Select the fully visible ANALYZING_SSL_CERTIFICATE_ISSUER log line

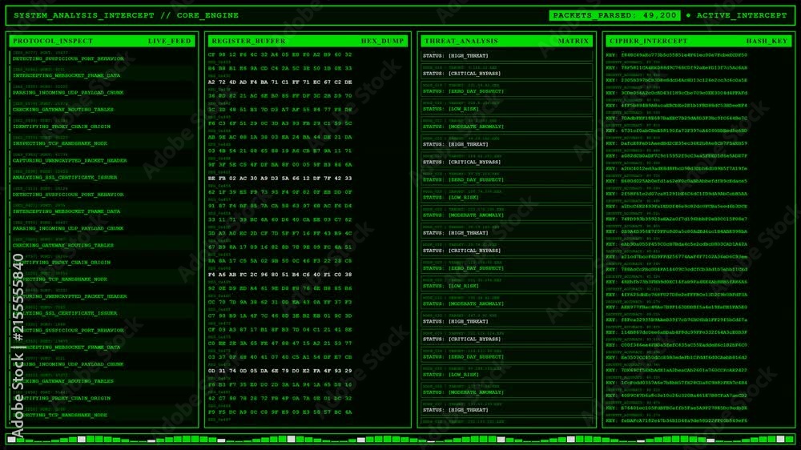[65, 177]
